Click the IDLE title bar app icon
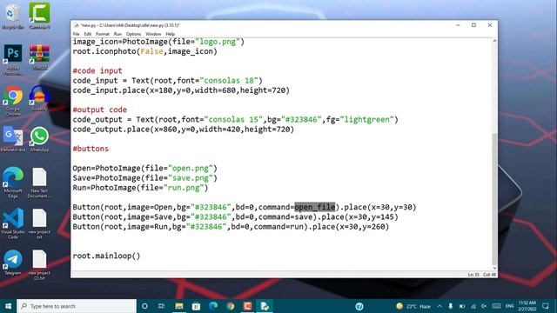This screenshot has height=313, width=557. coord(76,25)
